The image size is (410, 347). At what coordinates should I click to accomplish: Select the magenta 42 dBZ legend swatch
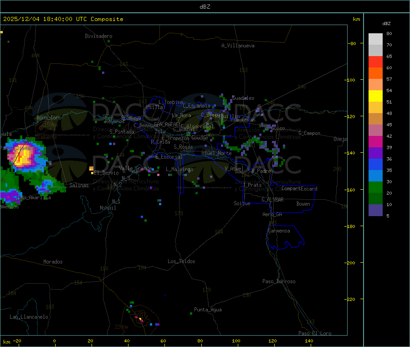(x=375, y=141)
